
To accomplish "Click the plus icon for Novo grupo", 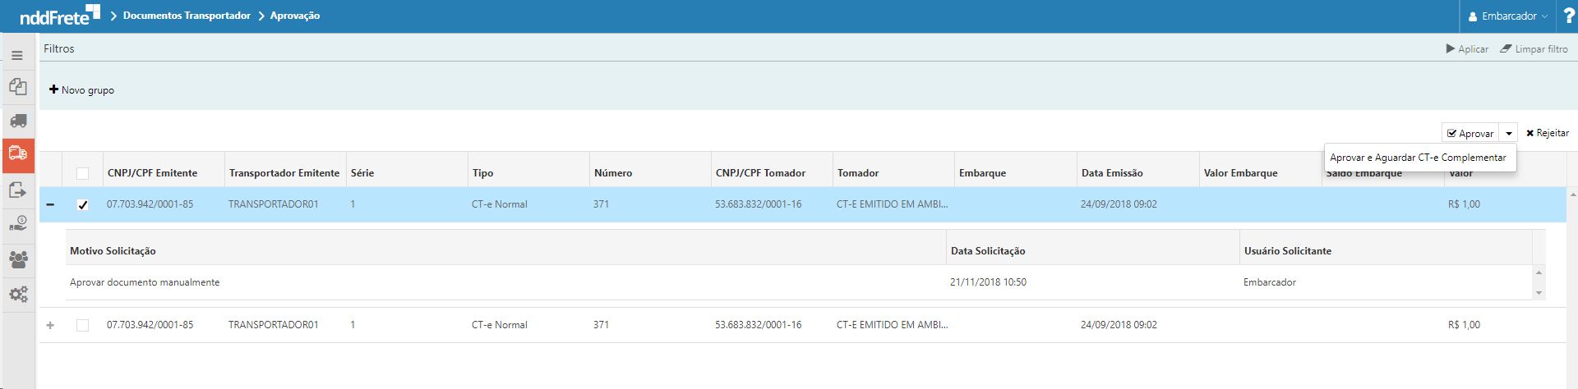I will point(53,89).
